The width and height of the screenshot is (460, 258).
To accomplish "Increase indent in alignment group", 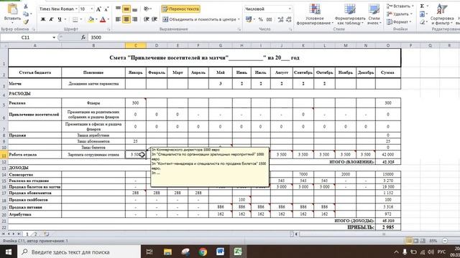I will [155, 19].
